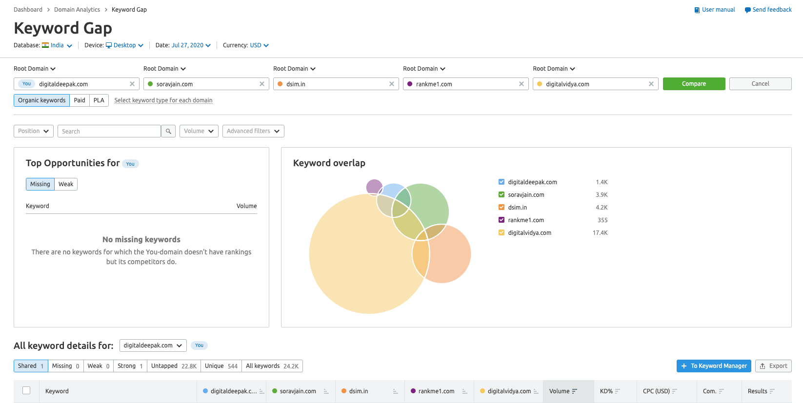Select all keywords checkbox in table header
The width and height of the screenshot is (803, 403).
click(26, 390)
